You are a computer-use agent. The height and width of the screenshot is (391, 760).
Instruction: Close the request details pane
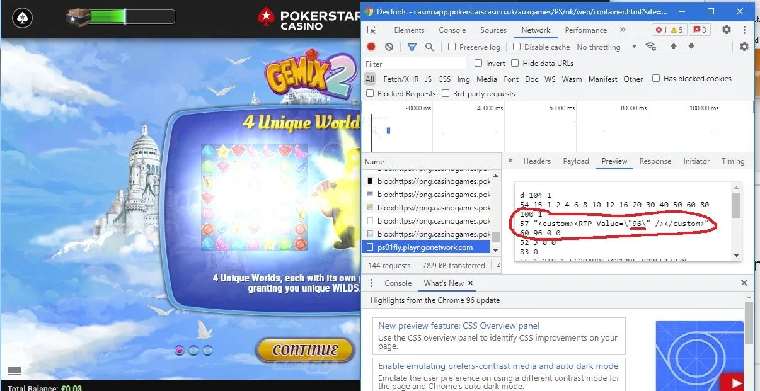pos(510,161)
